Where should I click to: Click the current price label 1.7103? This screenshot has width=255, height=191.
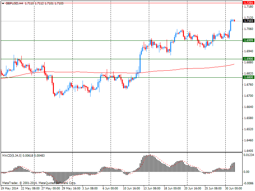[248, 21]
